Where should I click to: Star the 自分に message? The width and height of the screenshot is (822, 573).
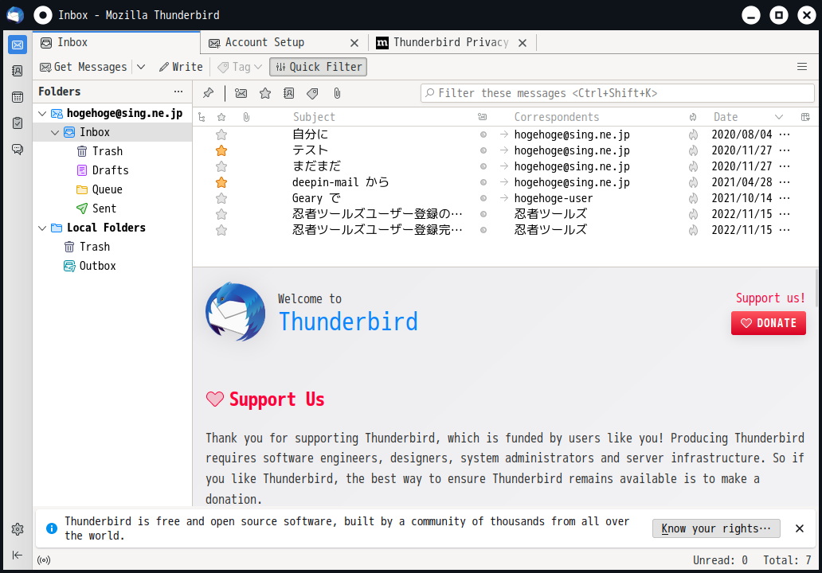pos(221,134)
